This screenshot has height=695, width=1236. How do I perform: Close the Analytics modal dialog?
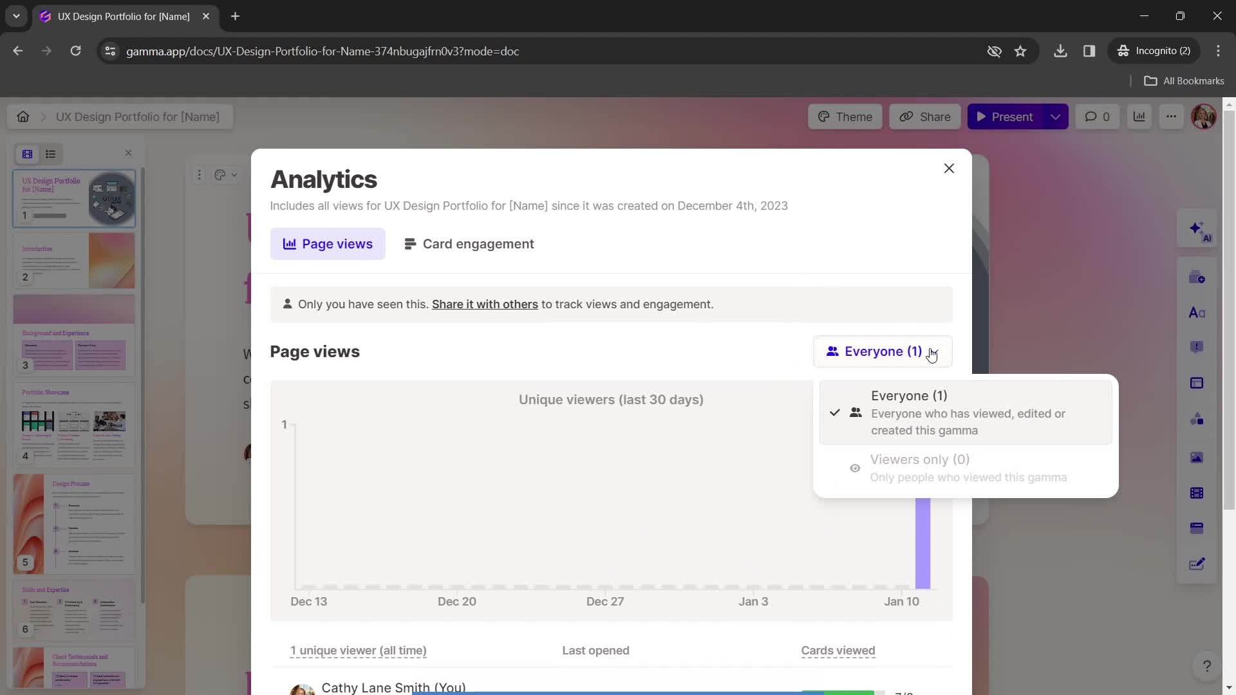(949, 169)
